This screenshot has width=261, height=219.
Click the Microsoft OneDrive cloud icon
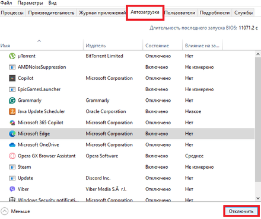(x=12, y=145)
